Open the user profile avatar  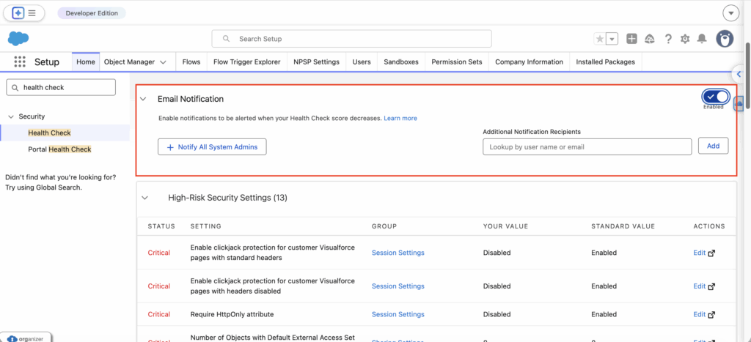725,39
